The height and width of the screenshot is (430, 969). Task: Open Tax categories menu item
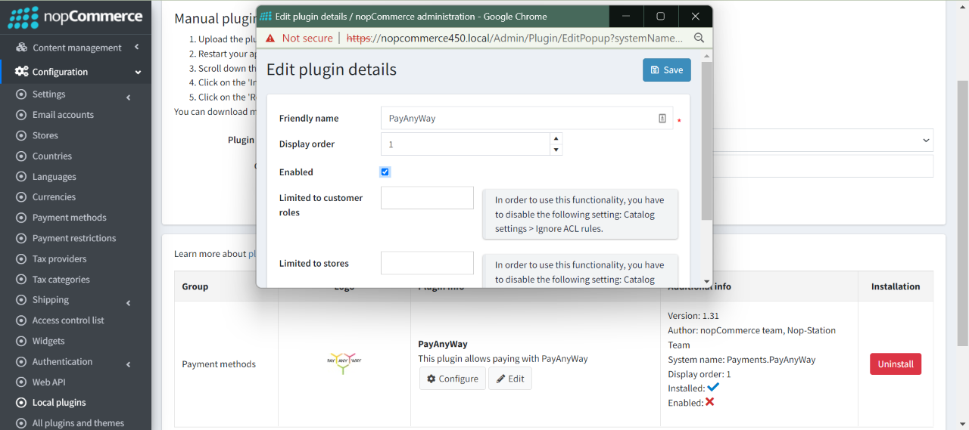tap(61, 280)
